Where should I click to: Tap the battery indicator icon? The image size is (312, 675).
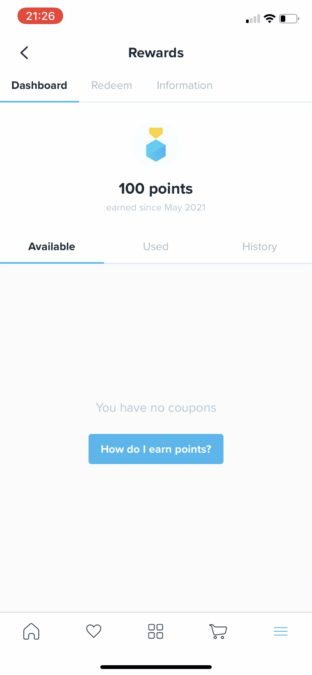click(289, 18)
